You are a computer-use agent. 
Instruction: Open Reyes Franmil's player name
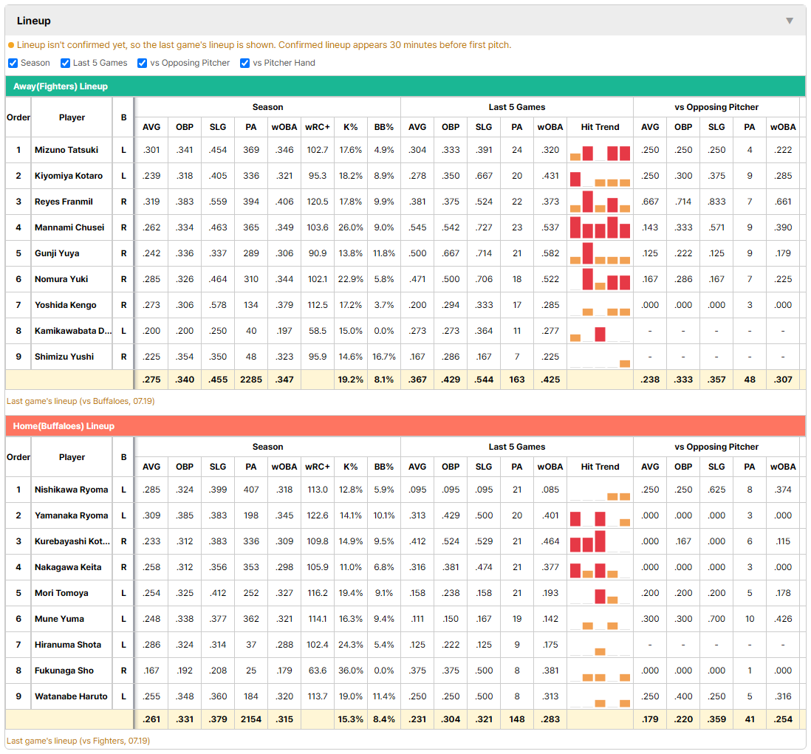(x=64, y=202)
